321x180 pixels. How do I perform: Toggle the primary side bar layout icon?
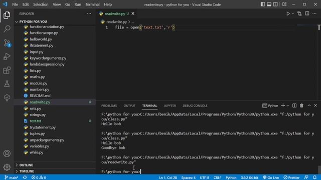pos(263,4)
